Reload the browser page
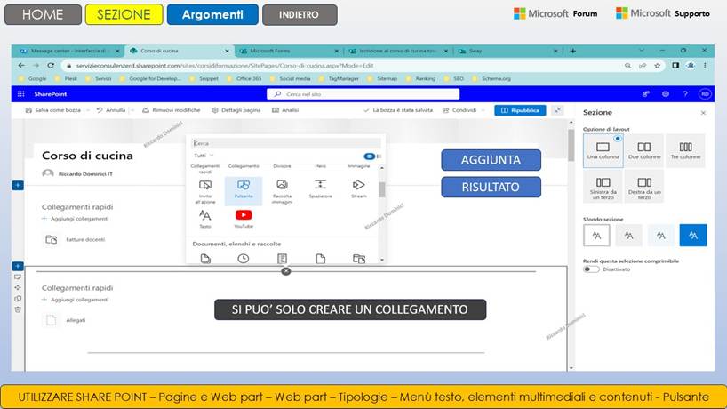Image resolution: width=727 pixels, height=409 pixels. (51, 66)
